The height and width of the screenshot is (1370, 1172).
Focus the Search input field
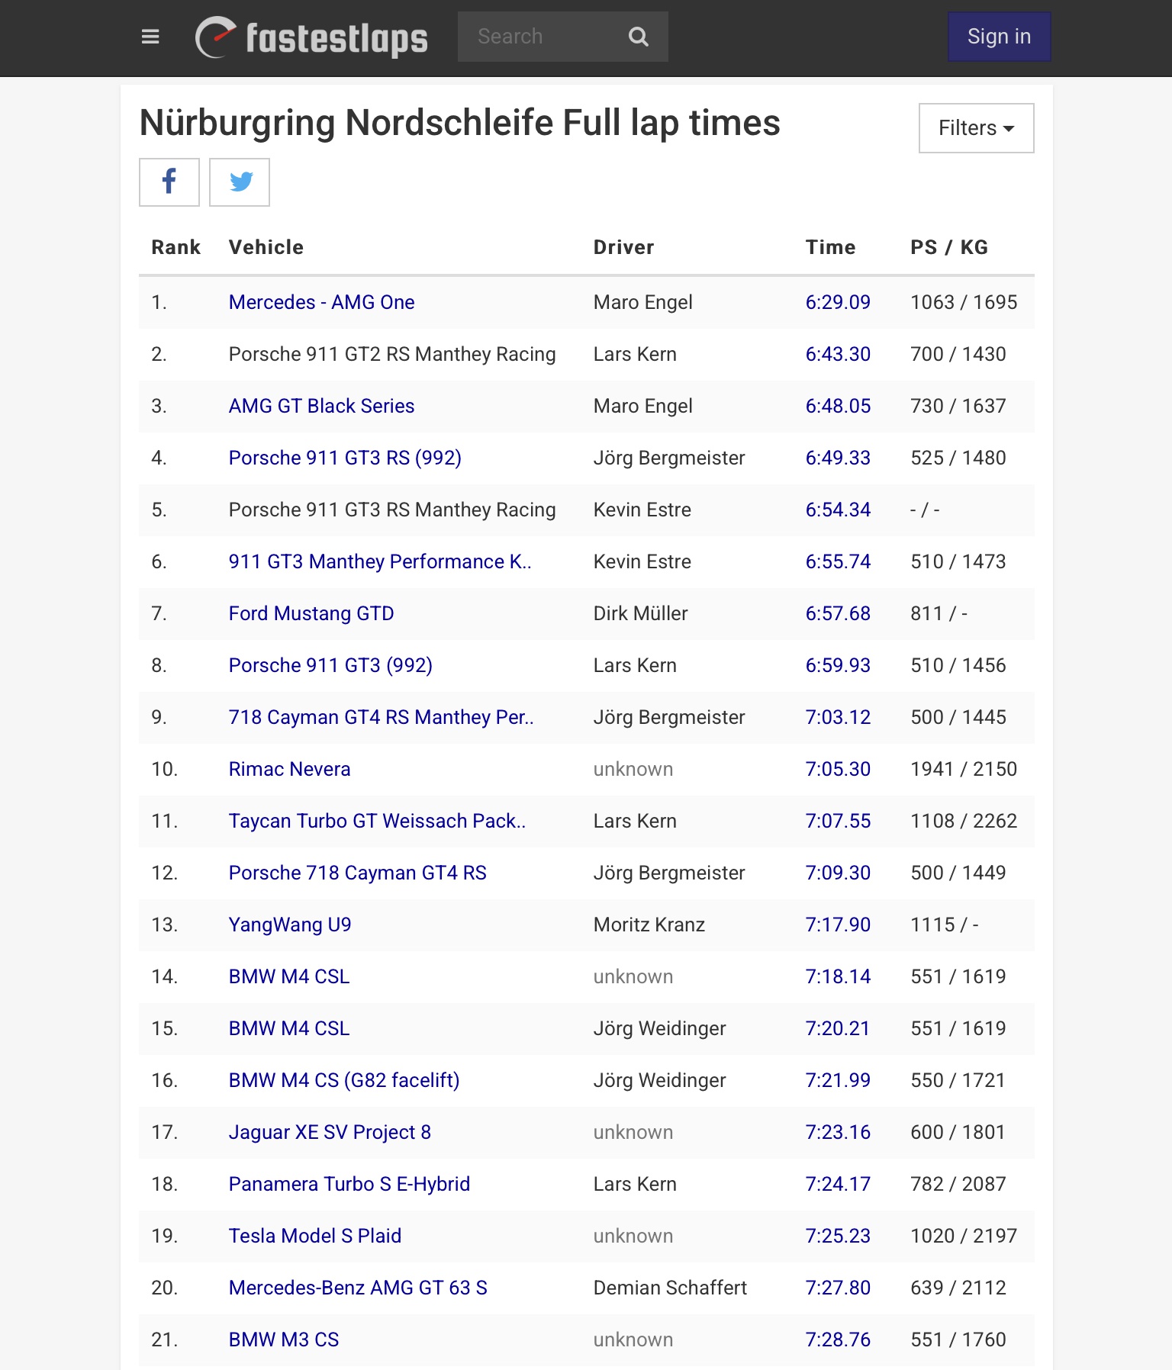click(x=539, y=37)
